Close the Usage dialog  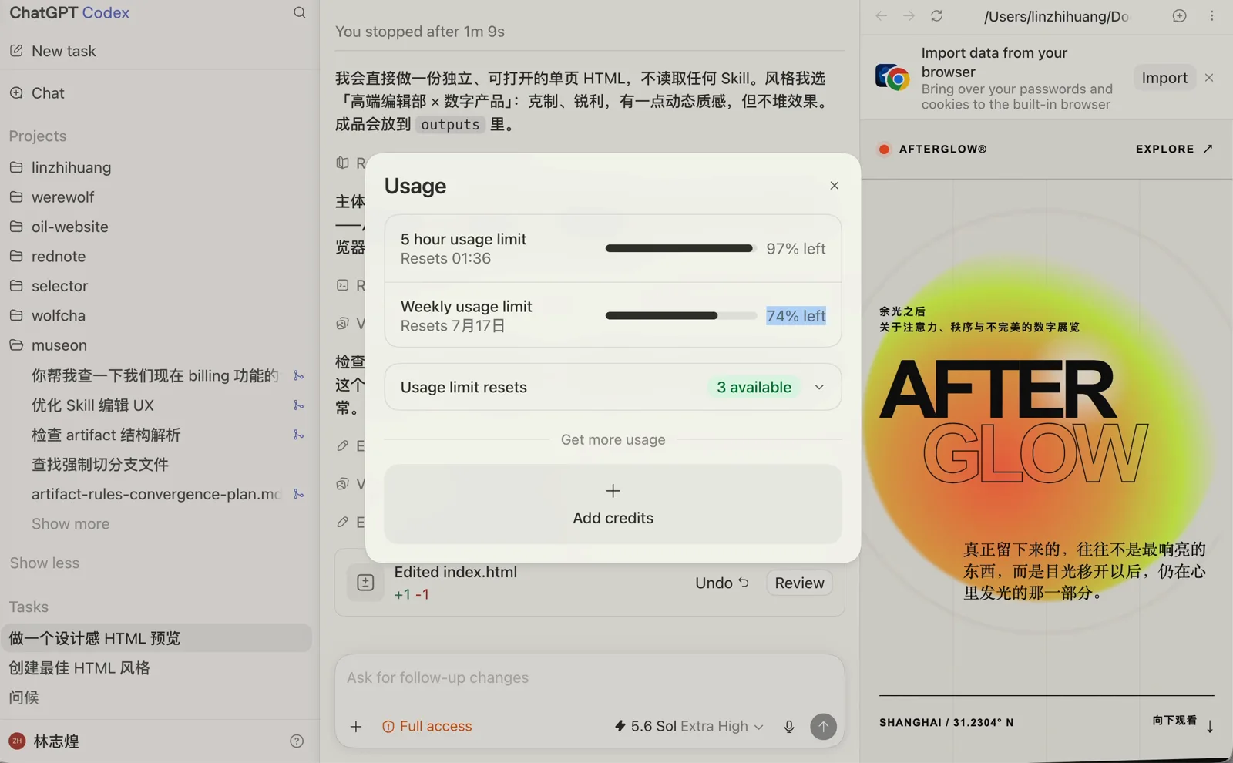[x=835, y=186]
